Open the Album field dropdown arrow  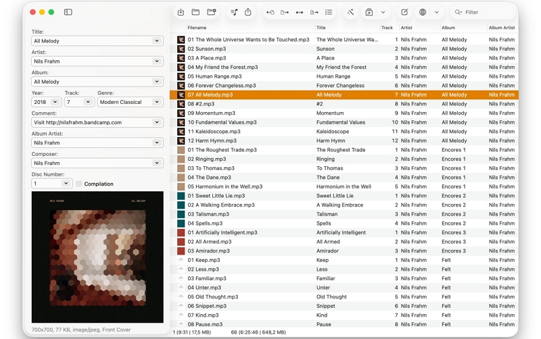157,82
